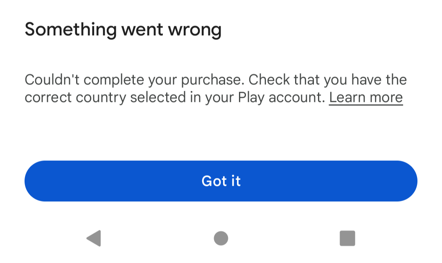Click Learn more after Play account text
This screenshot has height=263, width=442.
[x=366, y=97]
